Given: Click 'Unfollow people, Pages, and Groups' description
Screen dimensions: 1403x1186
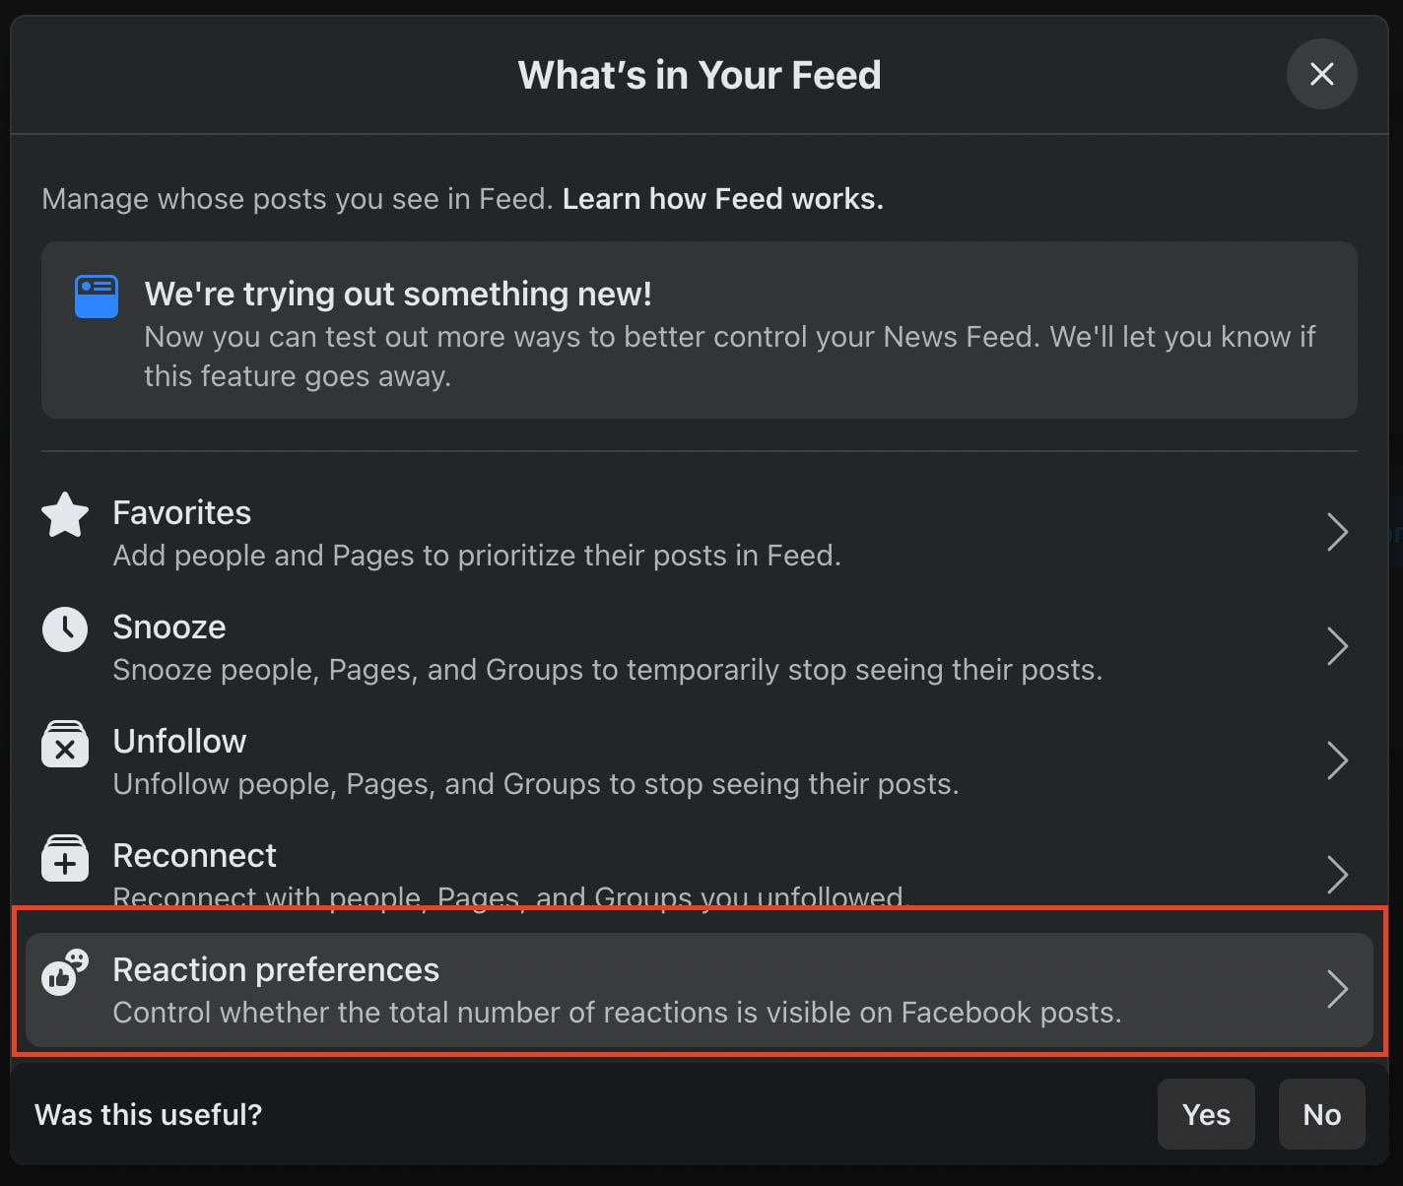Looking at the screenshot, I should (x=536, y=784).
